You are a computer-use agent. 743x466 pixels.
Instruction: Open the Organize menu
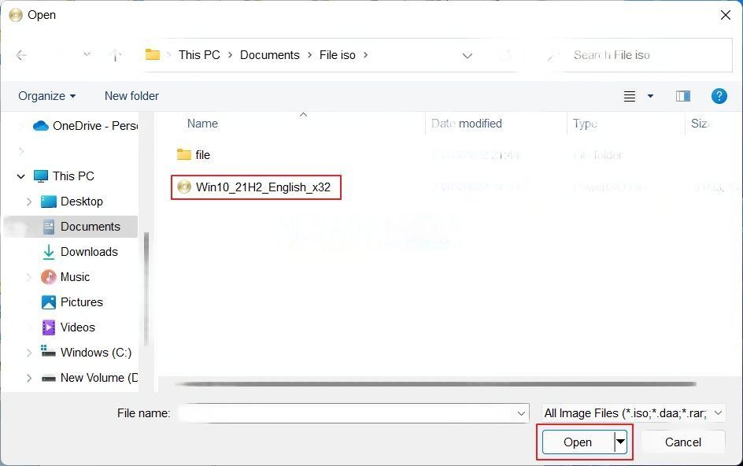coord(46,96)
